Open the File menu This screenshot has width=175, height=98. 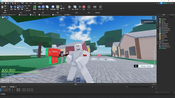point(2,3)
